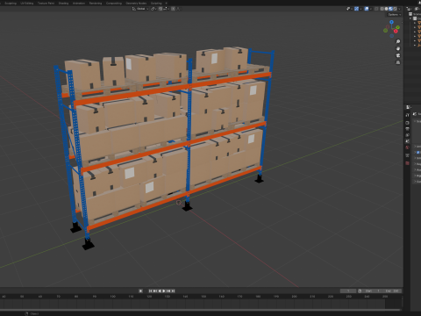This screenshot has height=316, width=421.
Task: Open the transform pivot point menu
Action: pyautogui.click(x=153, y=9)
